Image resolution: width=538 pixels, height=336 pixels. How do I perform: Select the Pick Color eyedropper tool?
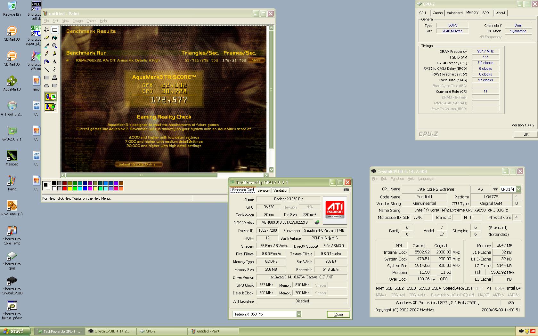pos(47,46)
